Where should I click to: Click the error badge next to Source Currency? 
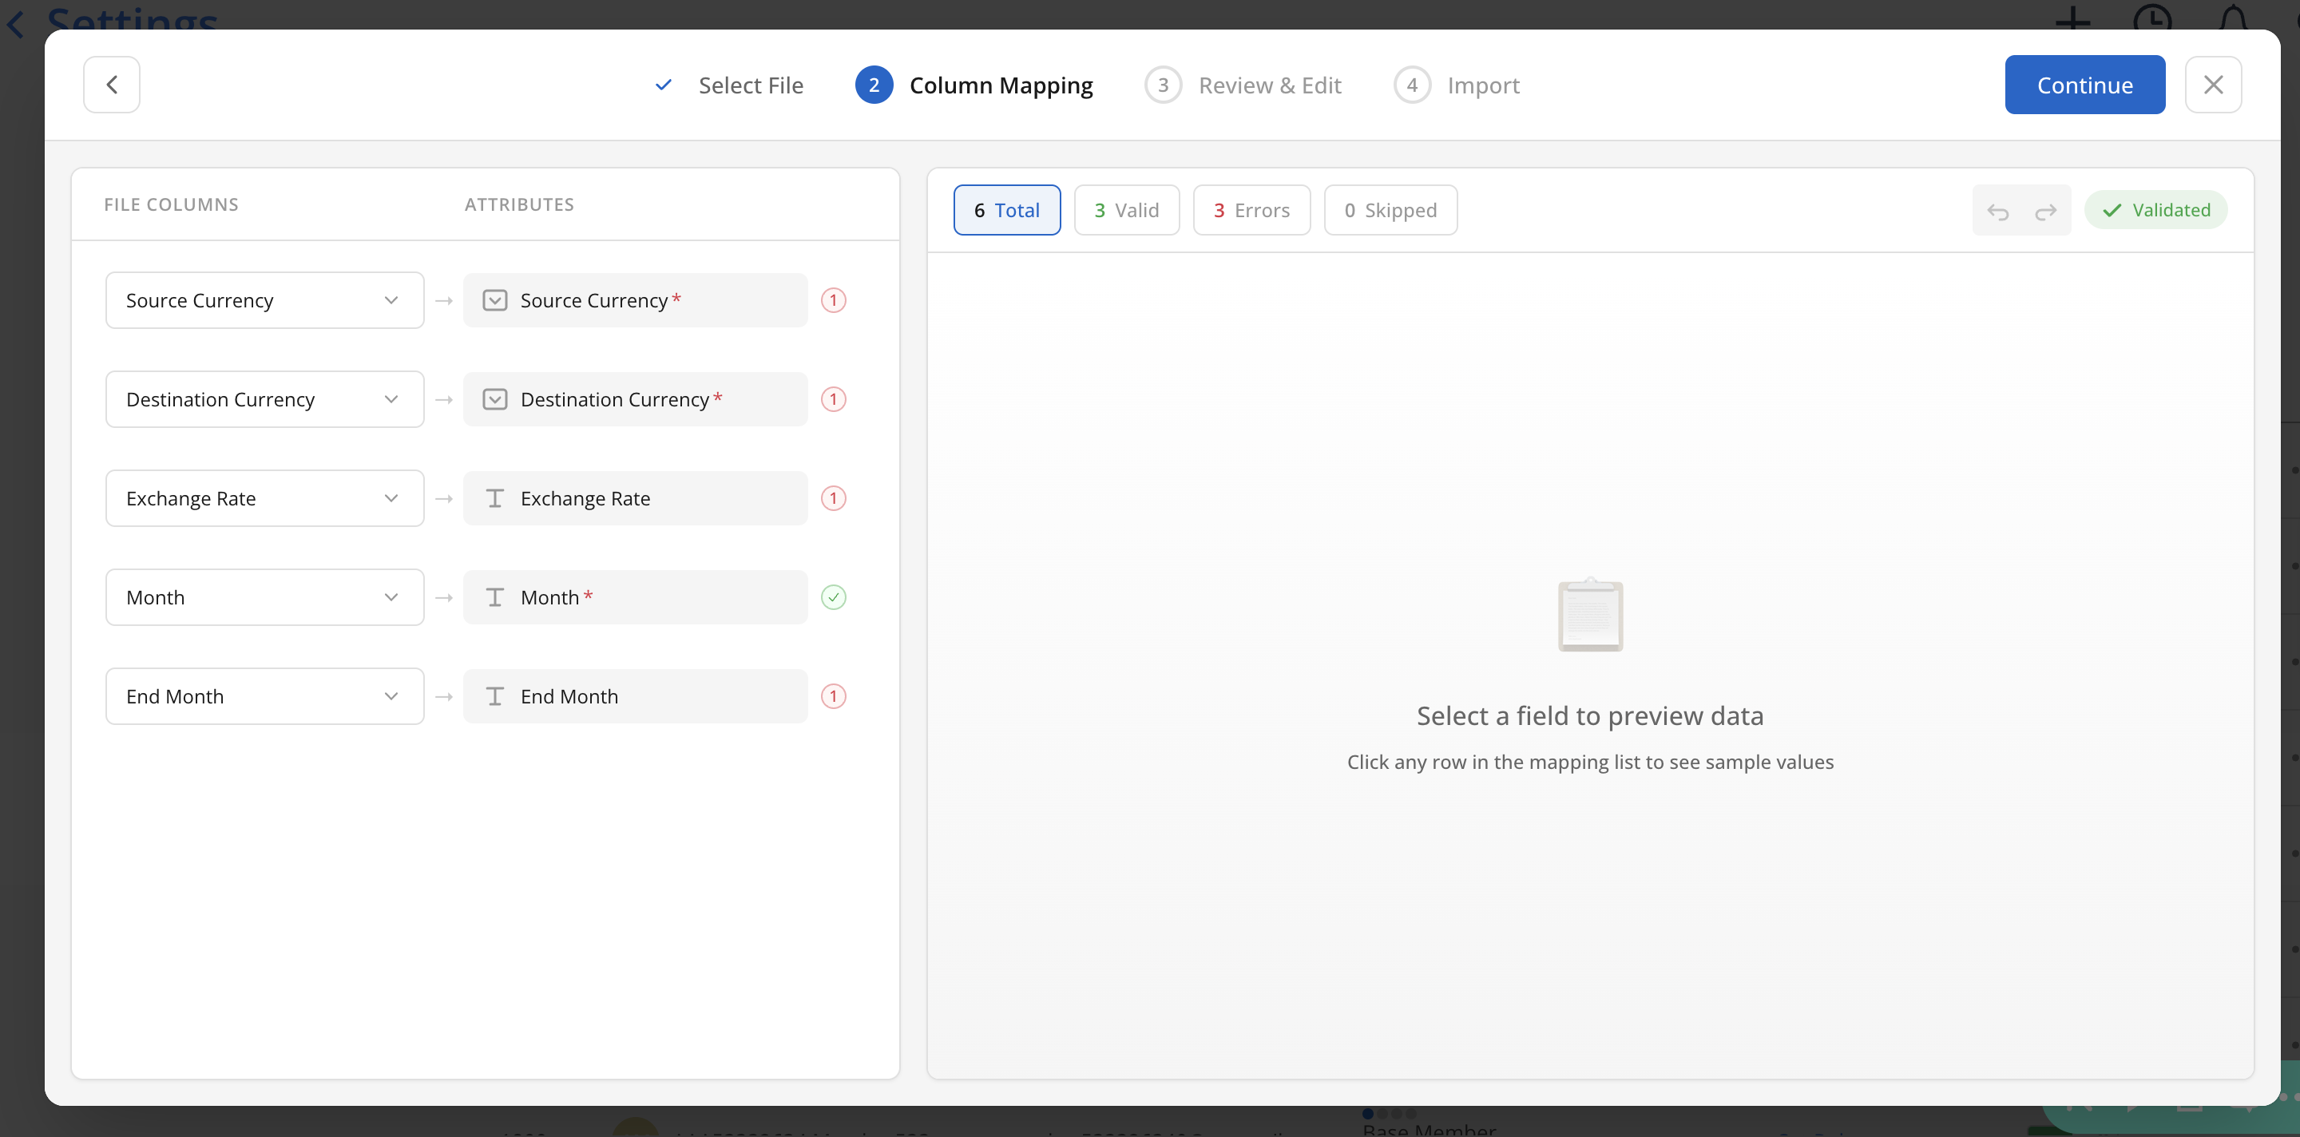tap(833, 300)
